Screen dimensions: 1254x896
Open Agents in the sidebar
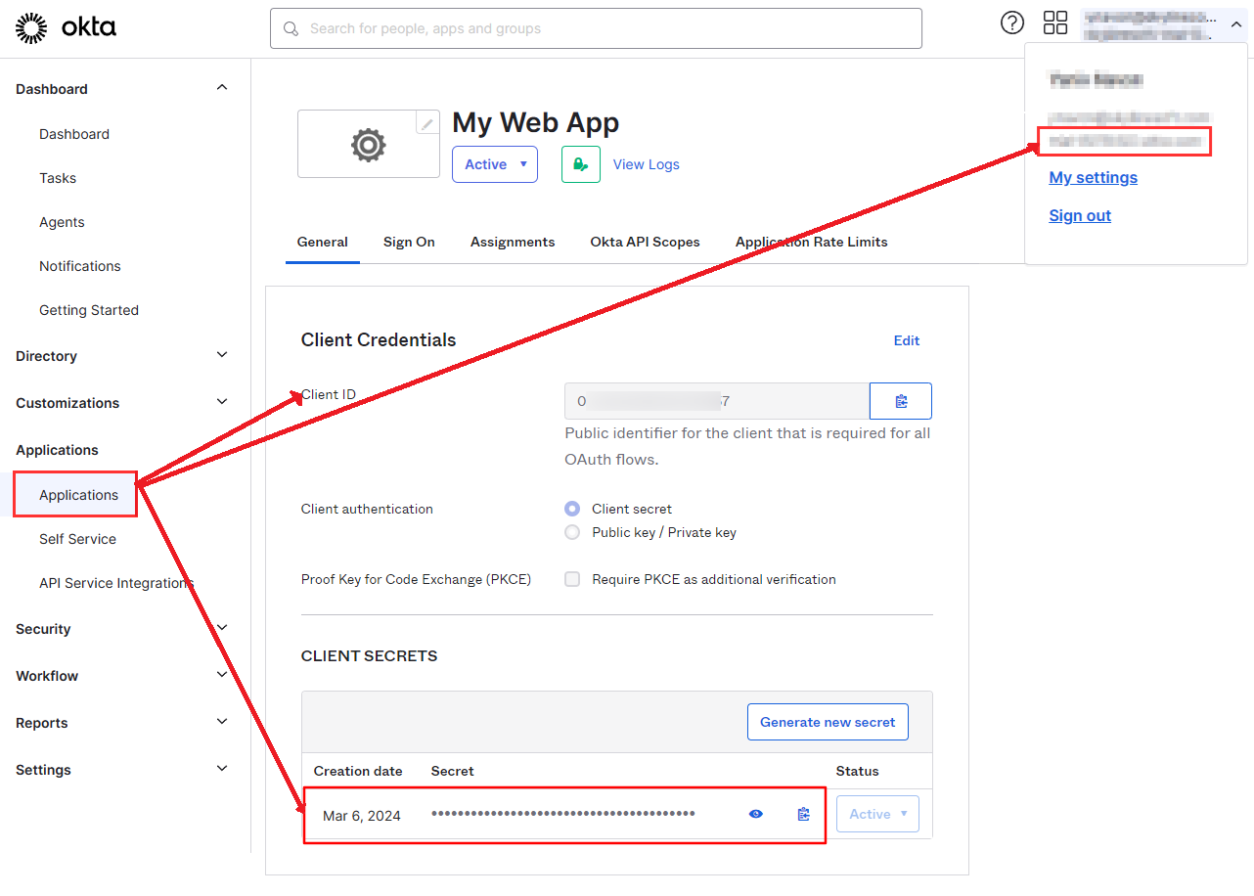tap(62, 222)
